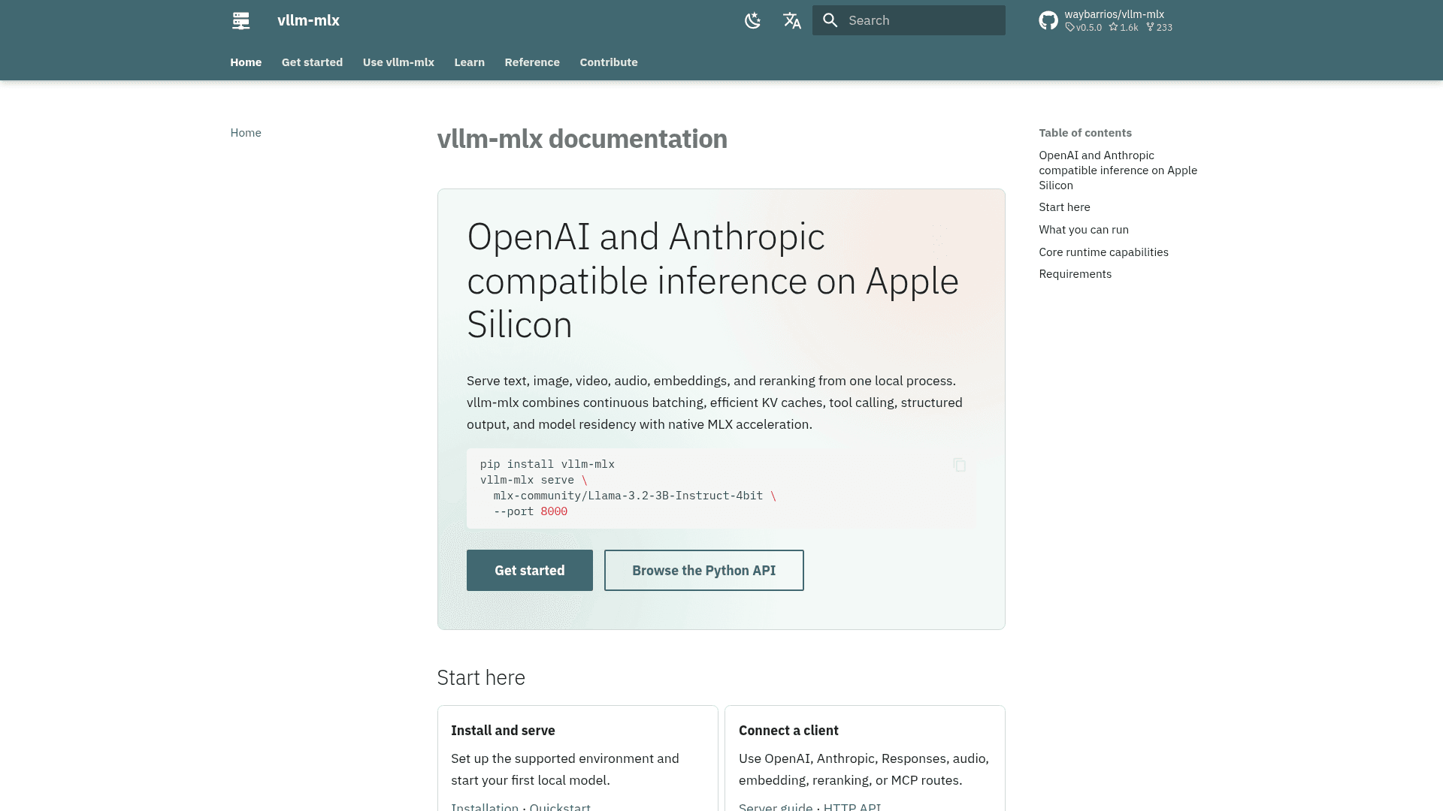Click the vllm-mlx server logo icon

tap(240, 20)
